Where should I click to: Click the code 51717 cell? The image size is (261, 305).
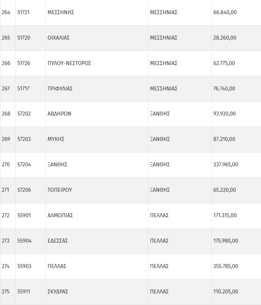coord(23,88)
